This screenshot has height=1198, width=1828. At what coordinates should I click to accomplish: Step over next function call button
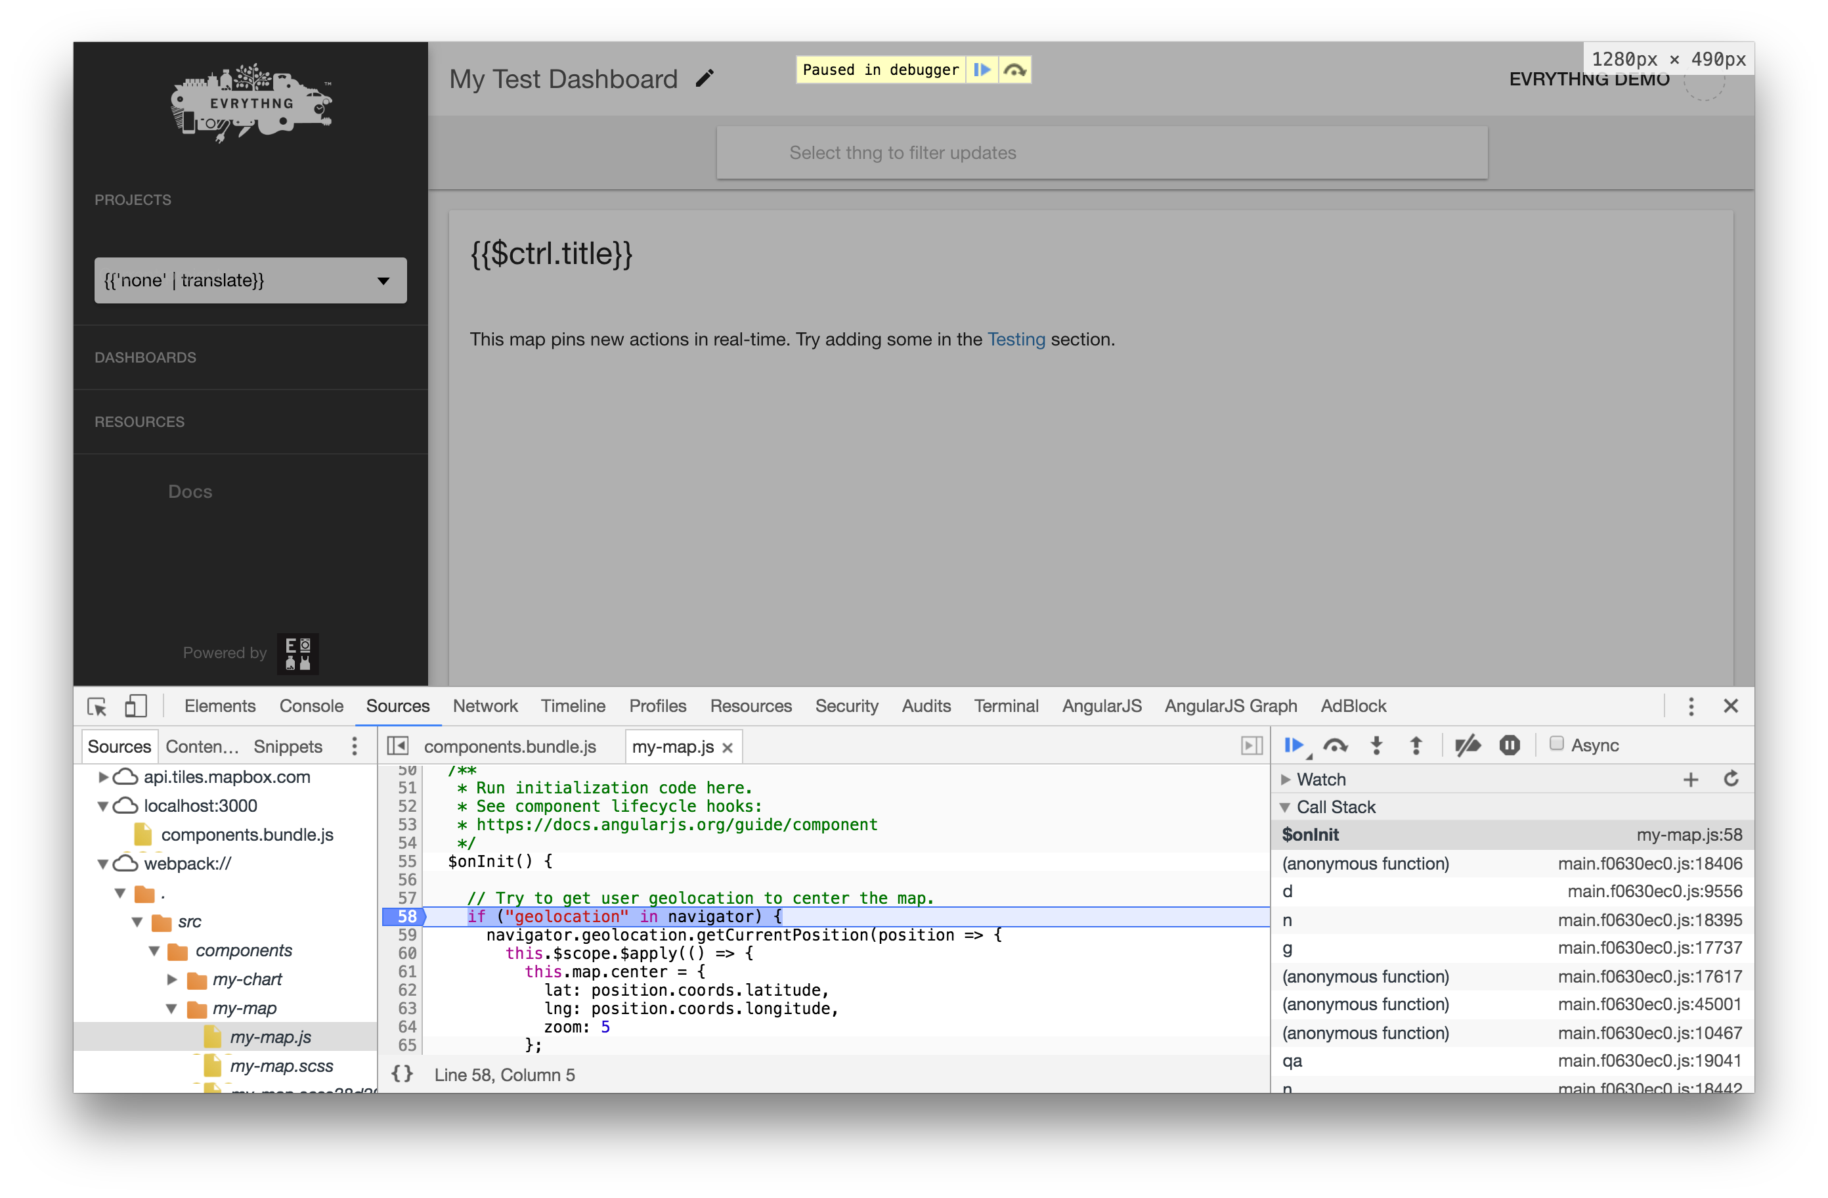point(1336,745)
